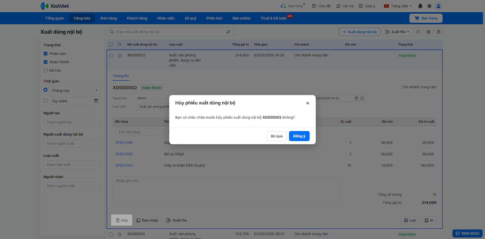Viewport: 485px width, 239px height.
Task: Click Bỏ qua to cancel
Action: [277, 136]
